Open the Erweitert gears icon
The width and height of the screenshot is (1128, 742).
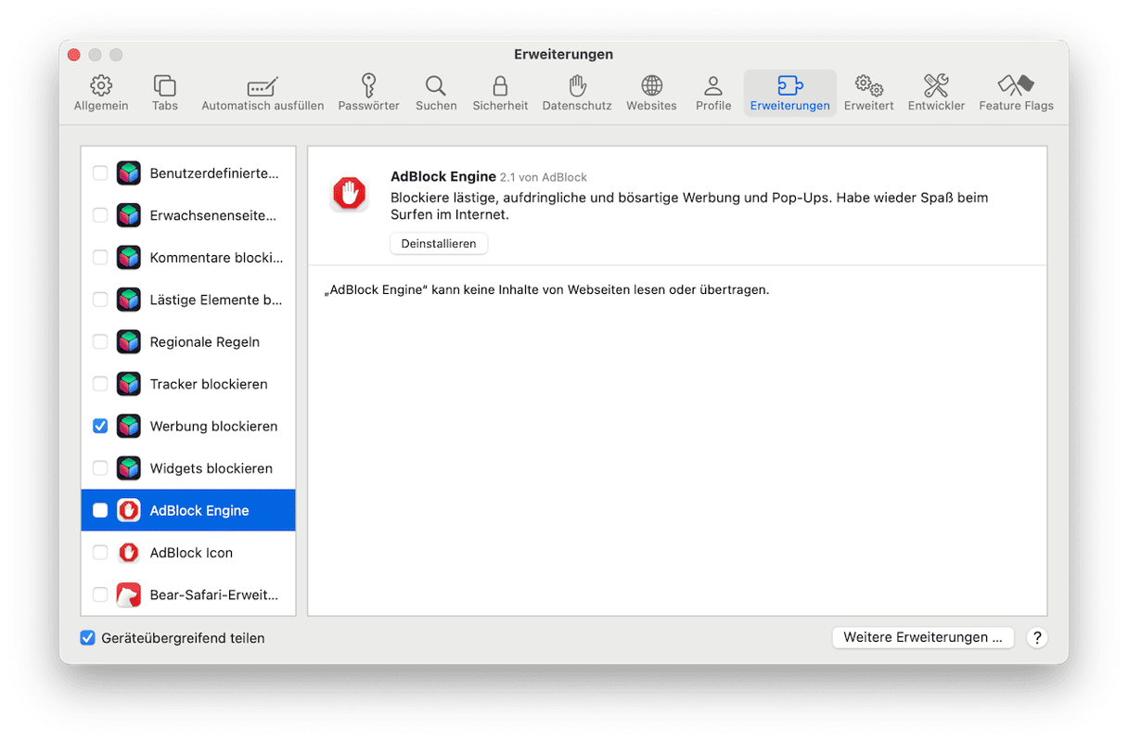tap(869, 85)
